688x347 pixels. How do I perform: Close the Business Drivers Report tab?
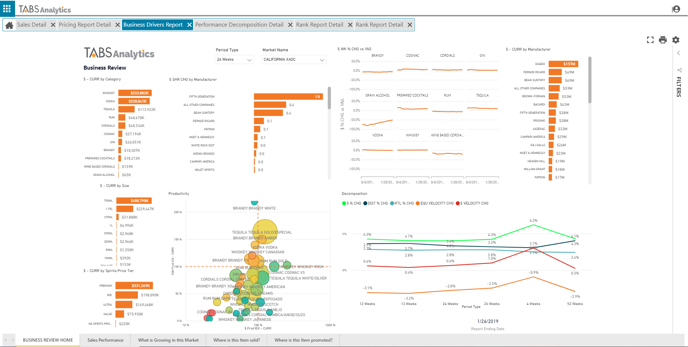[x=189, y=25]
